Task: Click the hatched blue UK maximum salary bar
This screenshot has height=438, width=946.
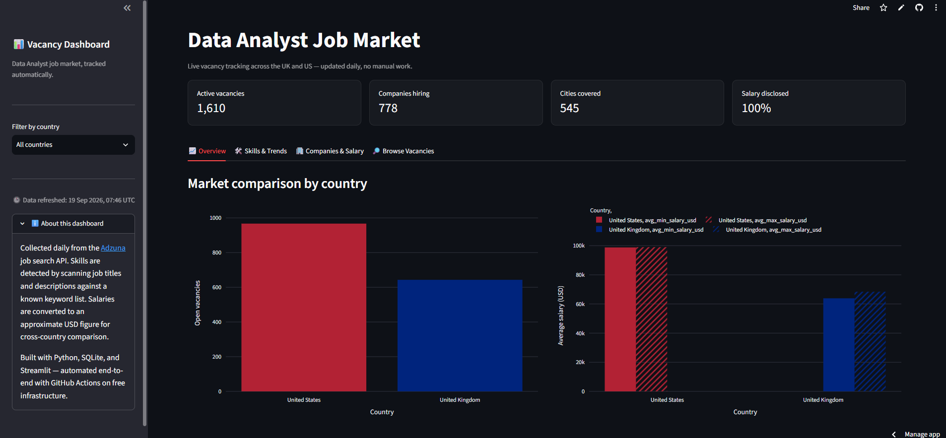Action: (870, 341)
